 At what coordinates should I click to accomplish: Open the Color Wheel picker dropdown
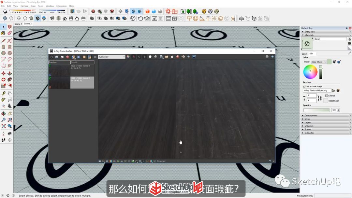[x=318, y=62]
